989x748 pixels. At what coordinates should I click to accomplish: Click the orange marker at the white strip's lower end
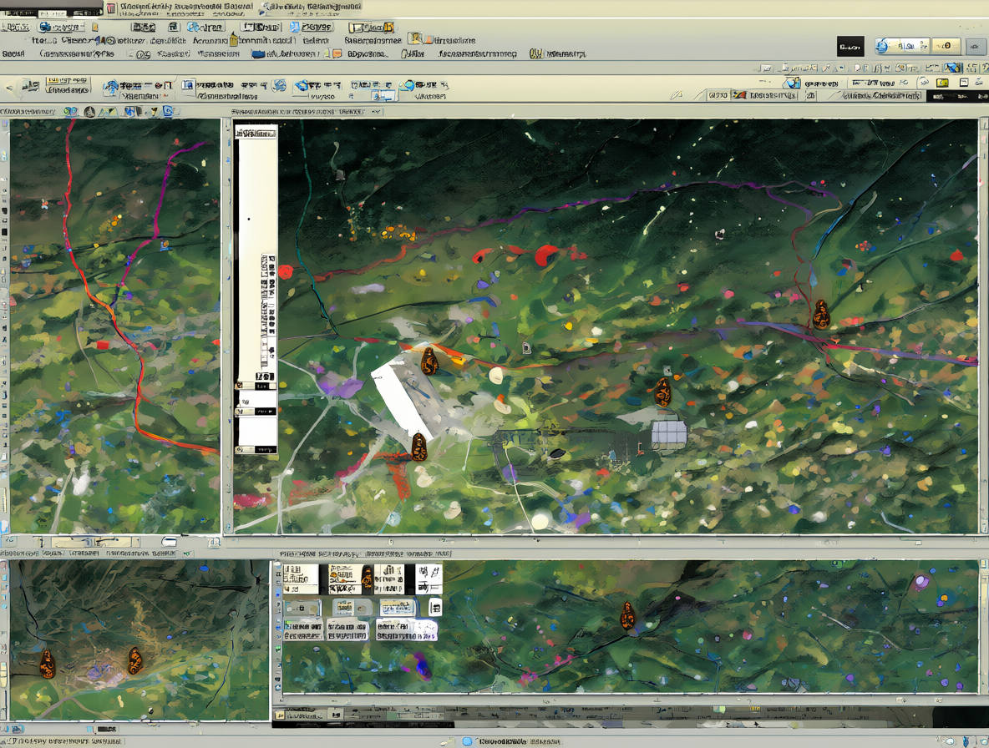[419, 447]
